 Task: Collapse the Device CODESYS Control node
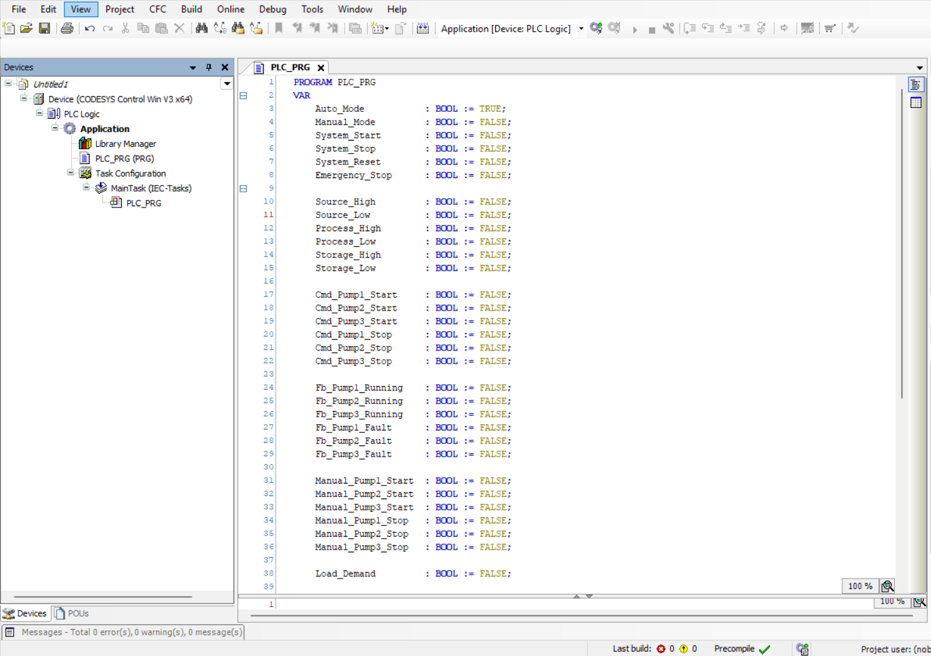(24, 98)
